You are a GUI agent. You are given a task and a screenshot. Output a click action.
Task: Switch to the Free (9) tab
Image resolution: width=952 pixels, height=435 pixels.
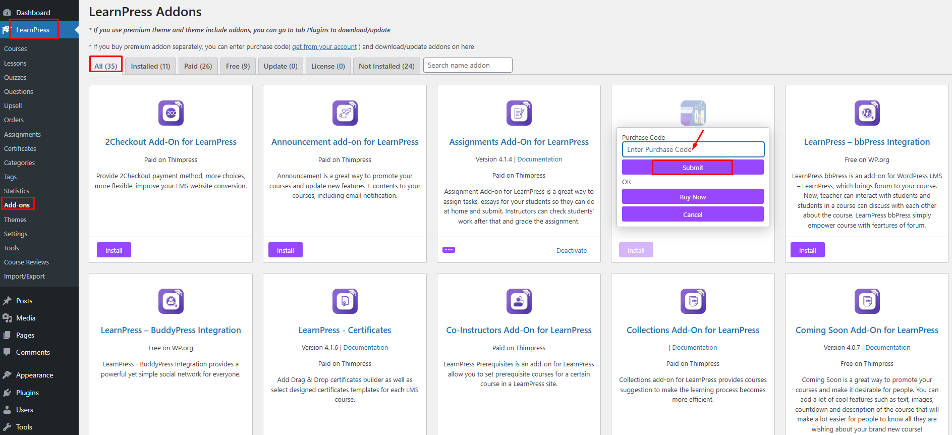pyautogui.click(x=238, y=66)
